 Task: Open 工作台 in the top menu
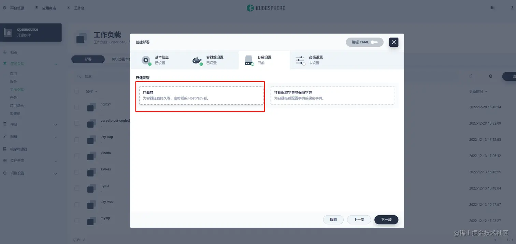79,8
